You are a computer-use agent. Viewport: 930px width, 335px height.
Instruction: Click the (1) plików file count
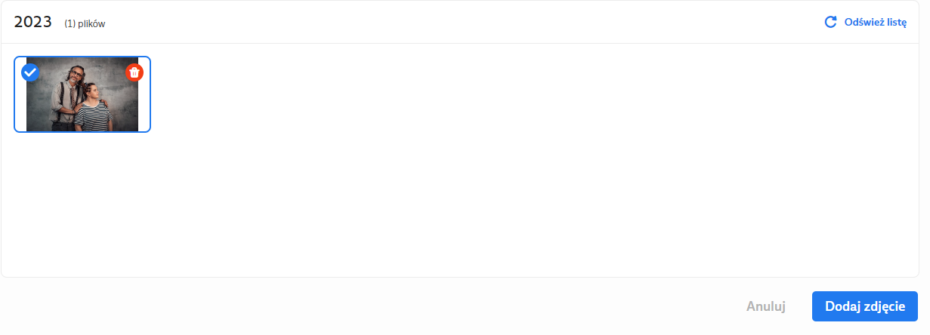[x=85, y=23]
